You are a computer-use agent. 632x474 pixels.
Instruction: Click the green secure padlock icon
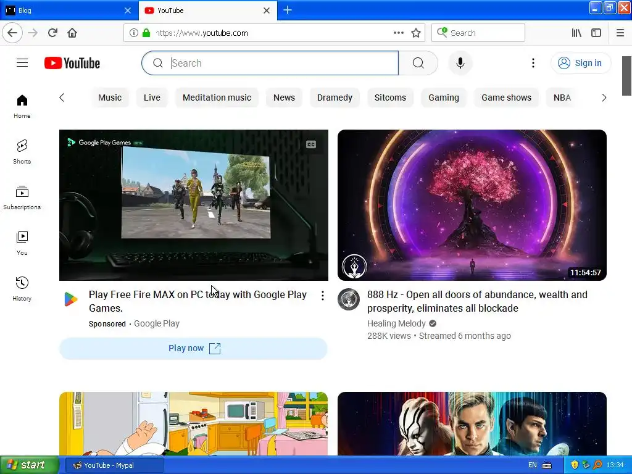click(146, 33)
